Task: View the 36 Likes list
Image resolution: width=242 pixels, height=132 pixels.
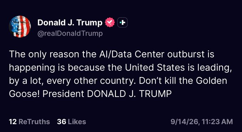Action: pyautogui.click(x=71, y=122)
